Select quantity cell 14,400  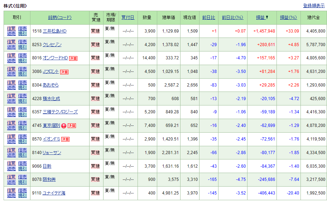coord(149,58)
